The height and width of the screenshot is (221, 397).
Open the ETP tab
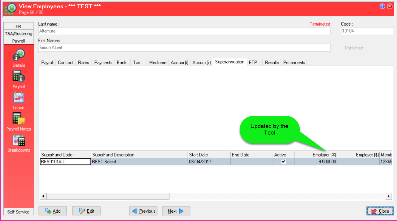tap(253, 62)
